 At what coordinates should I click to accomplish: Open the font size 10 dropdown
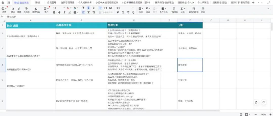(59, 8)
